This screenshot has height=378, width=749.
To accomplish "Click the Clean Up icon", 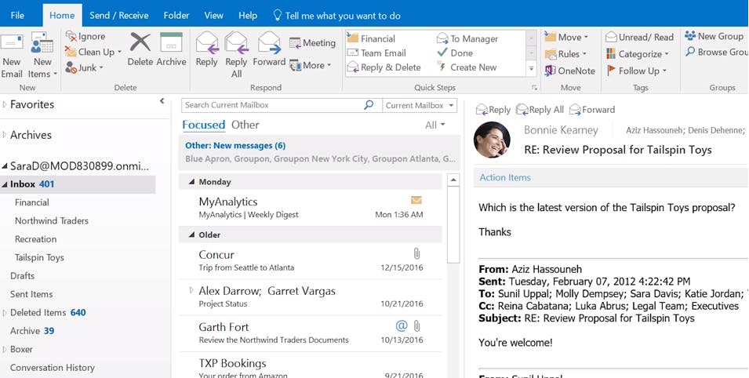I will coord(71,52).
